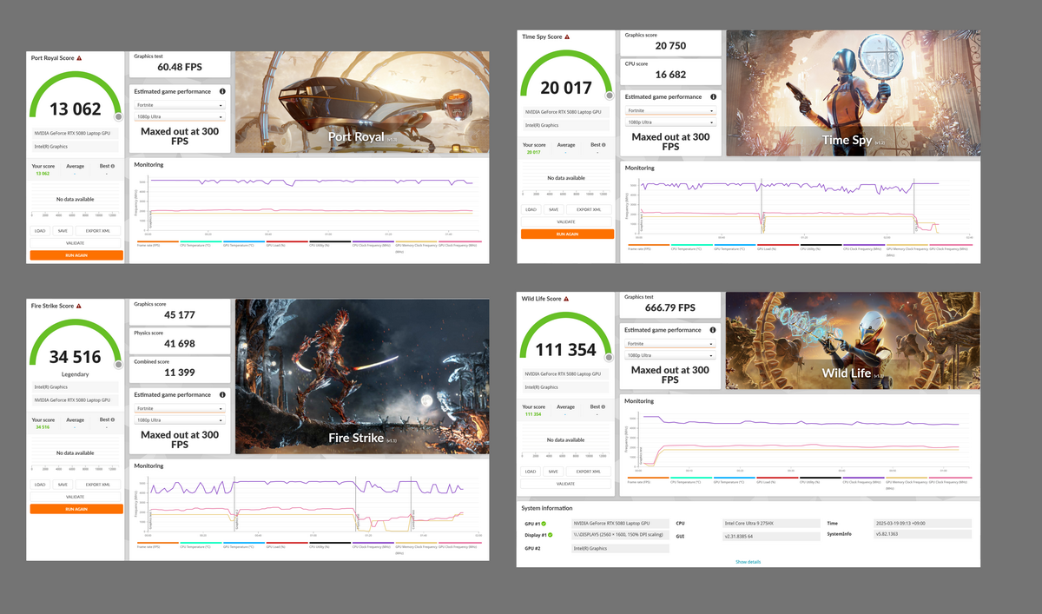Click VALIDATE in Port Royal panel
This screenshot has width=1042, height=614.
tap(76, 243)
